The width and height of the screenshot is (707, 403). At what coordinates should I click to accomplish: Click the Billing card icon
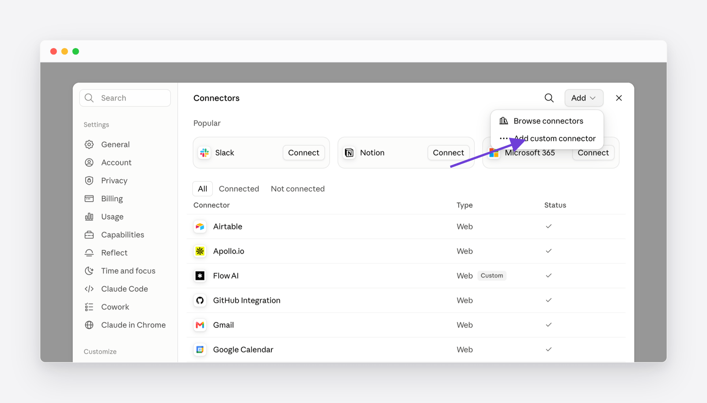[89, 199]
